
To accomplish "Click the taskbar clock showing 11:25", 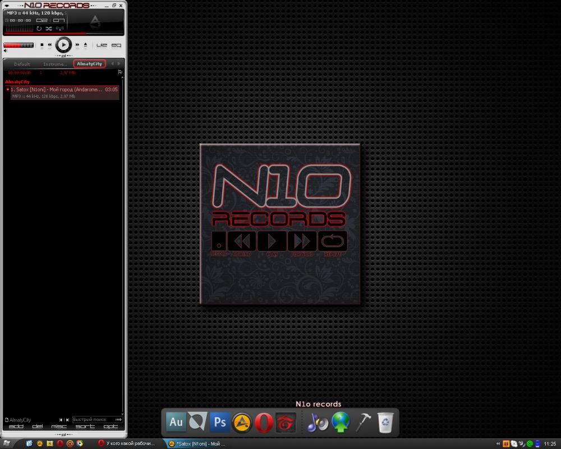I will pyautogui.click(x=550, y=443).
